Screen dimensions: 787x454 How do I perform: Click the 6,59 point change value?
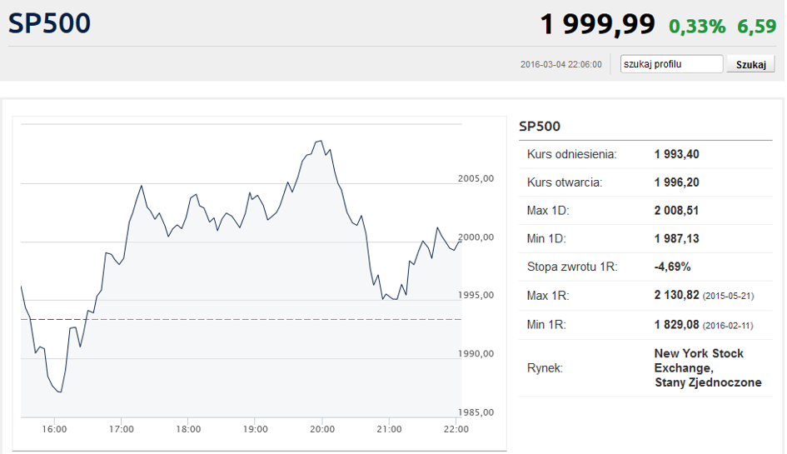pos(756,26)
